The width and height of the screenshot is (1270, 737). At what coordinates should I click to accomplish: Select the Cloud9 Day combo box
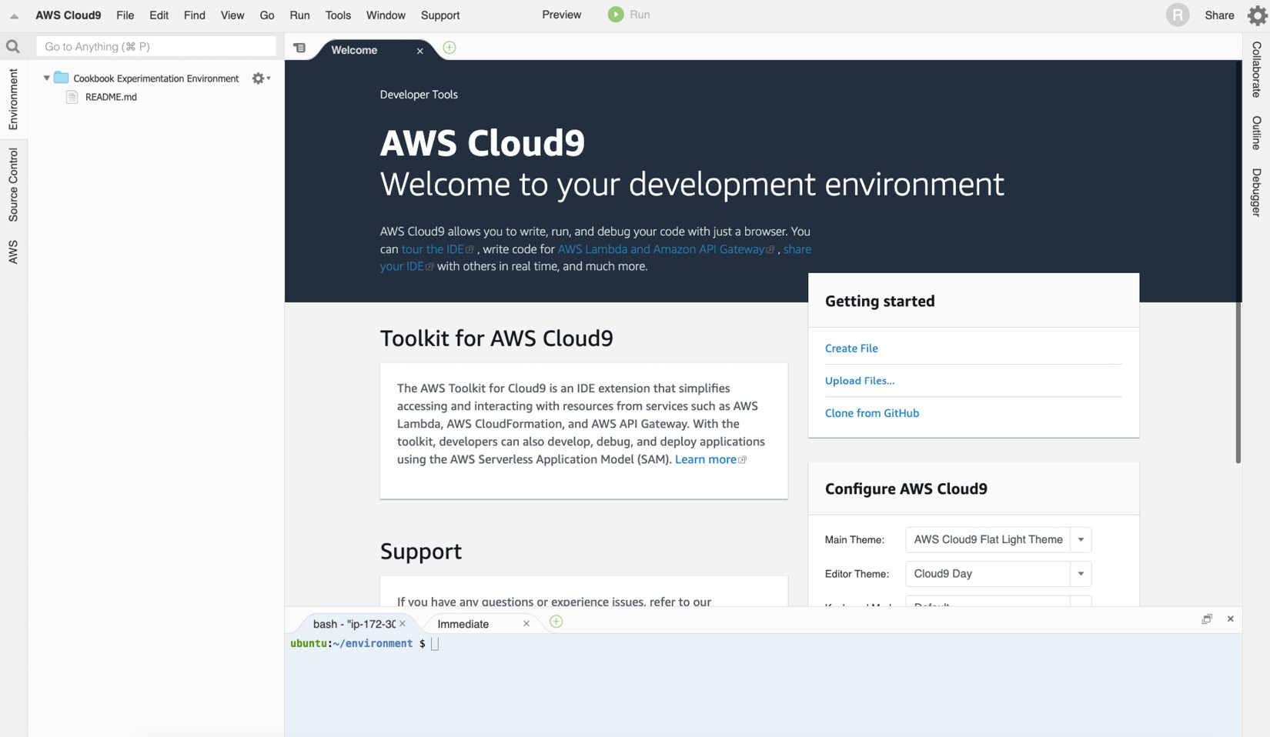tap(998, 574)
